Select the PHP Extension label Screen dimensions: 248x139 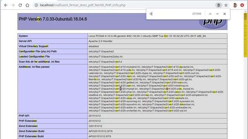28,121
